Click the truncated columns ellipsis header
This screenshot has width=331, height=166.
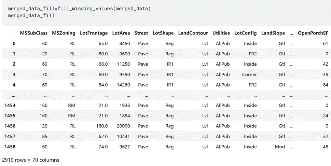pyautogui.click(x=291, y=33)
